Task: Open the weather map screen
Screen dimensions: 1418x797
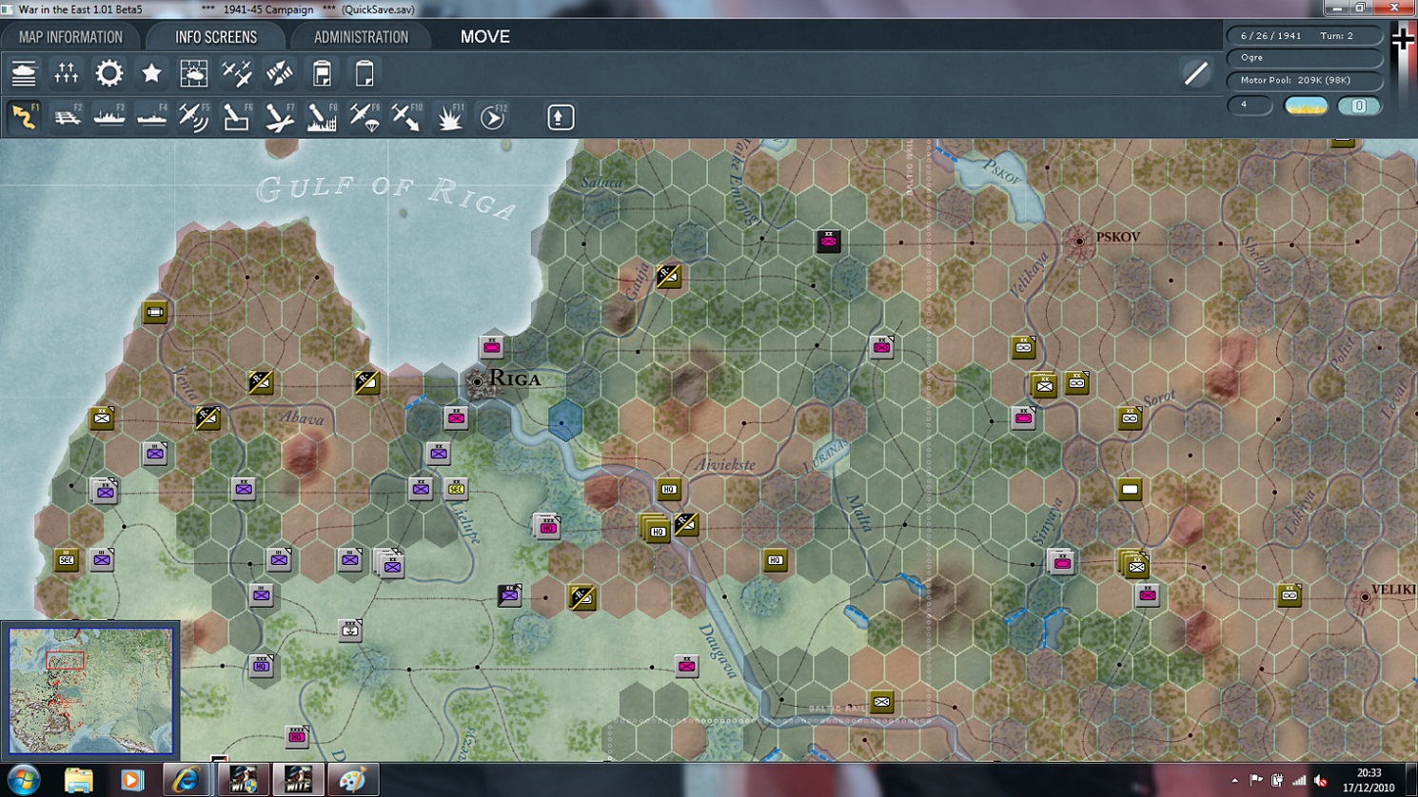Action: tap(194, 73)
